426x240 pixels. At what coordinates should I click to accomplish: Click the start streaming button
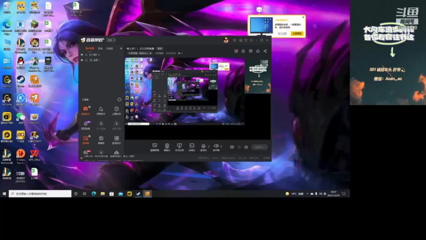pyautogui.click(x=259, y=147)
